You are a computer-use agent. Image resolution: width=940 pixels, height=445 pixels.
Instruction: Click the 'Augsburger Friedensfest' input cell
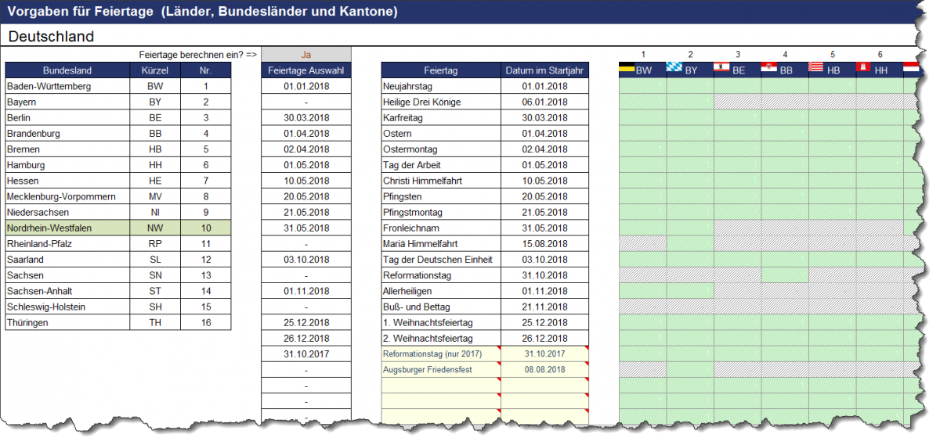click(x=441, y=369)
